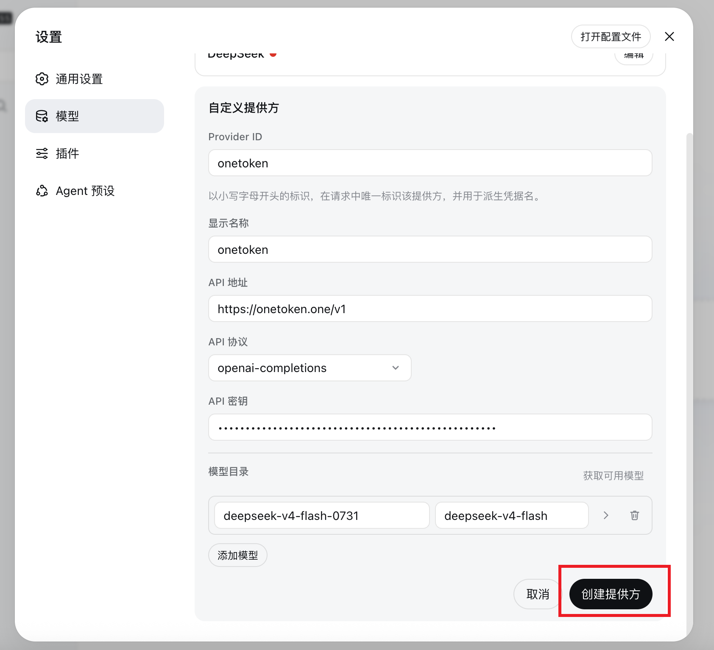Expand the deepseek-v4-flash model row chevron
Screen dimensions: 714x650
606,515
